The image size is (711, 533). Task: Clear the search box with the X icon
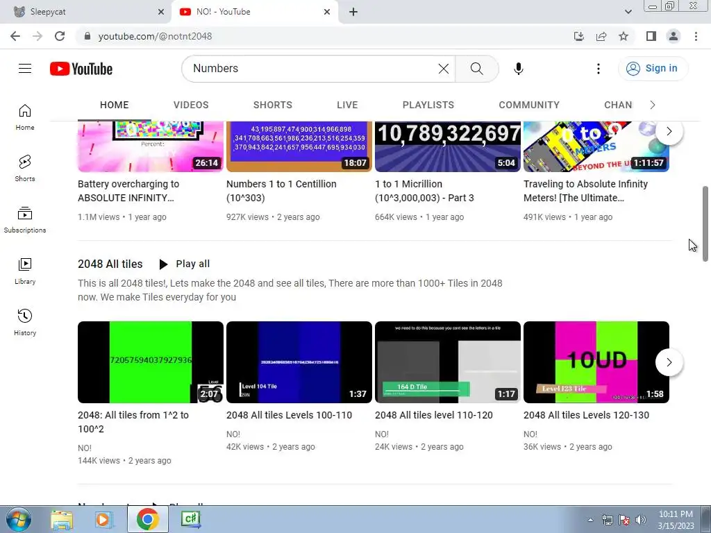coord(444,69)
